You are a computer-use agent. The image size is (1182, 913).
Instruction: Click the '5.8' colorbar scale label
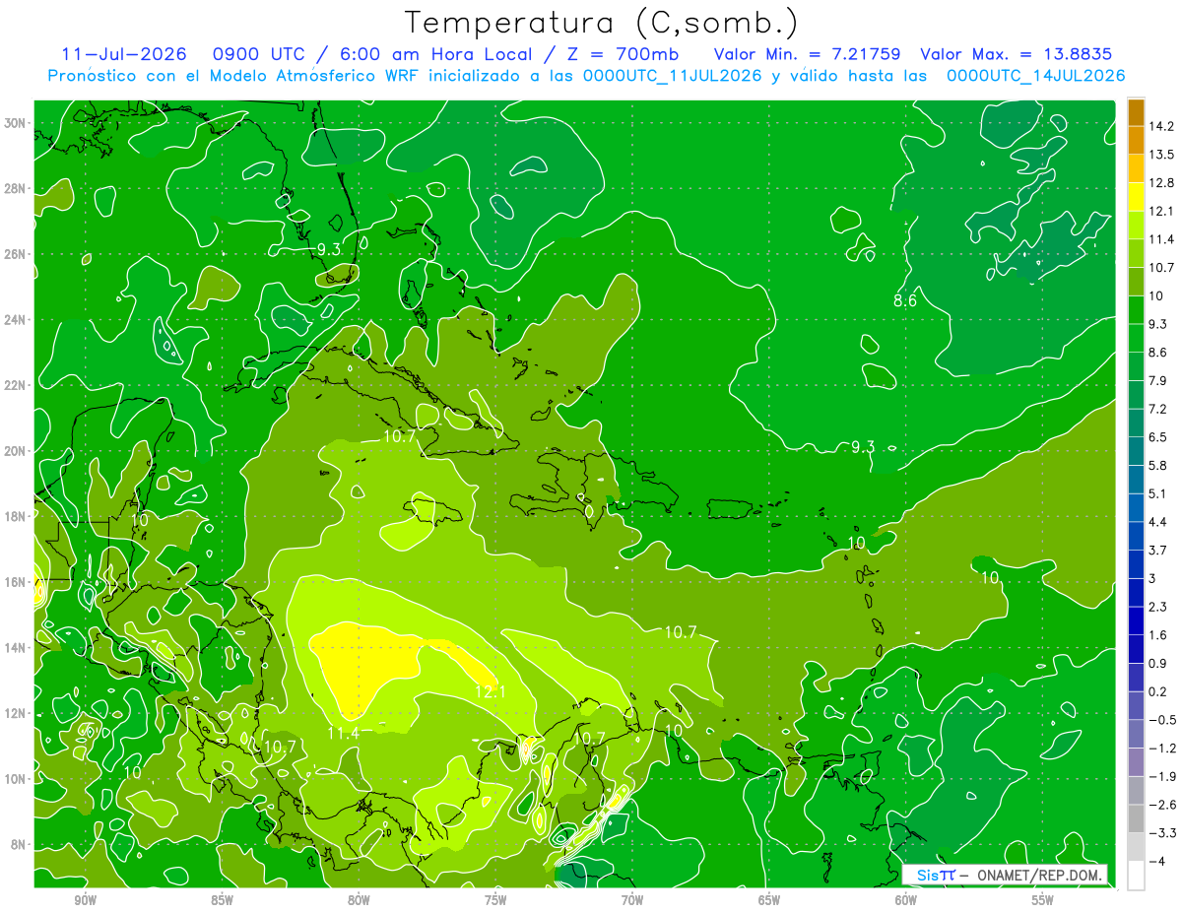click(x=1158, y=466)
